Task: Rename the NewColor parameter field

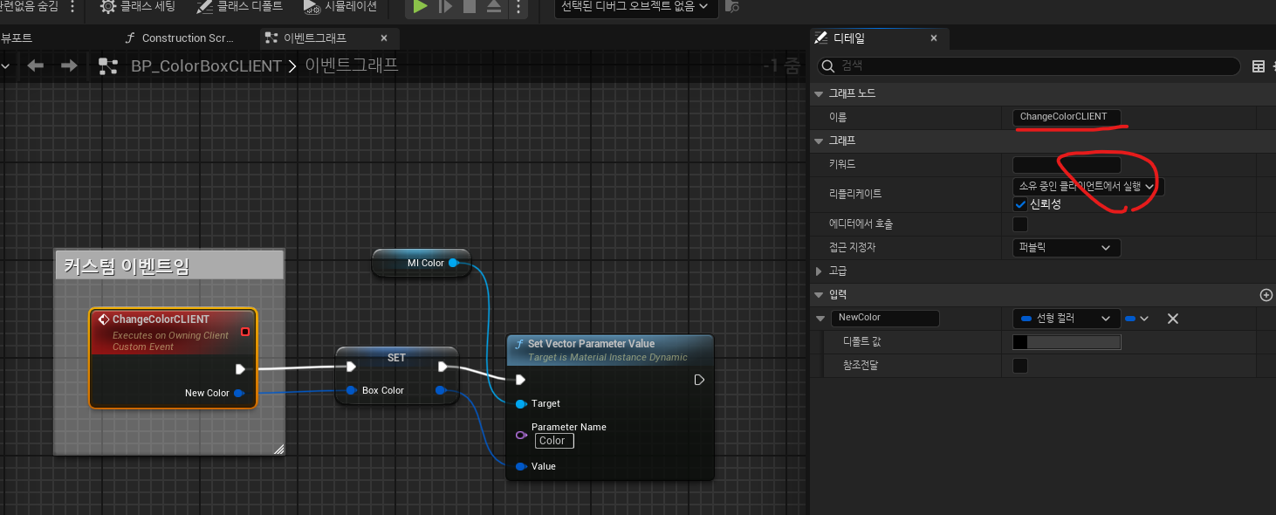Action: pos(885,319)
